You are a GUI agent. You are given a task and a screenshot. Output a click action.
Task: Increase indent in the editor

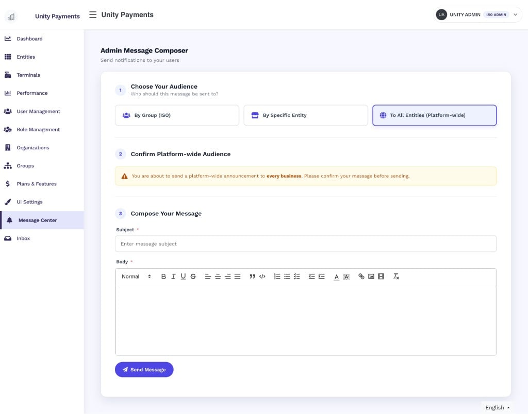(322, 277)
